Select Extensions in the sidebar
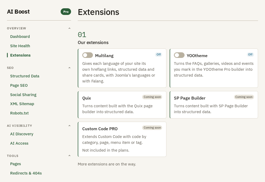Image resolution: width=265 pixels, height=182 pixels. point(20,55)
